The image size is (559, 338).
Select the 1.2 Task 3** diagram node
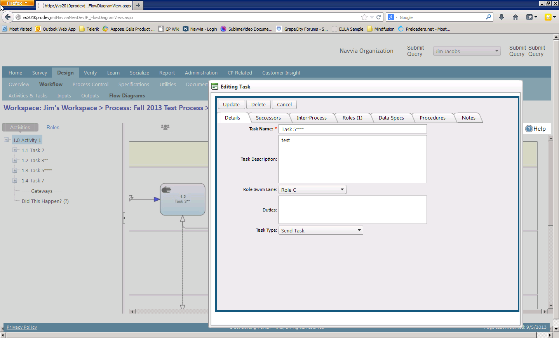pos(183,199)
